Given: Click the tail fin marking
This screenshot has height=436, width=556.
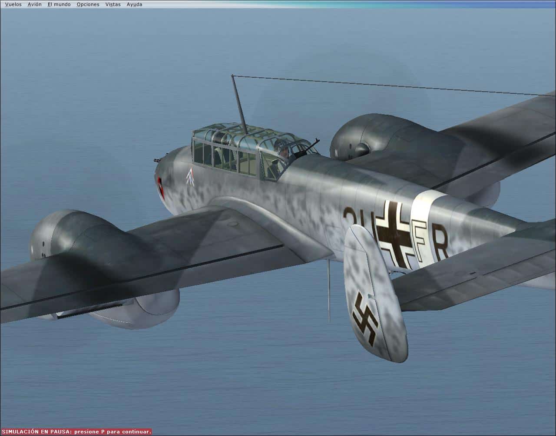Looking at the screenshot, I should click(x=364, y=318).
